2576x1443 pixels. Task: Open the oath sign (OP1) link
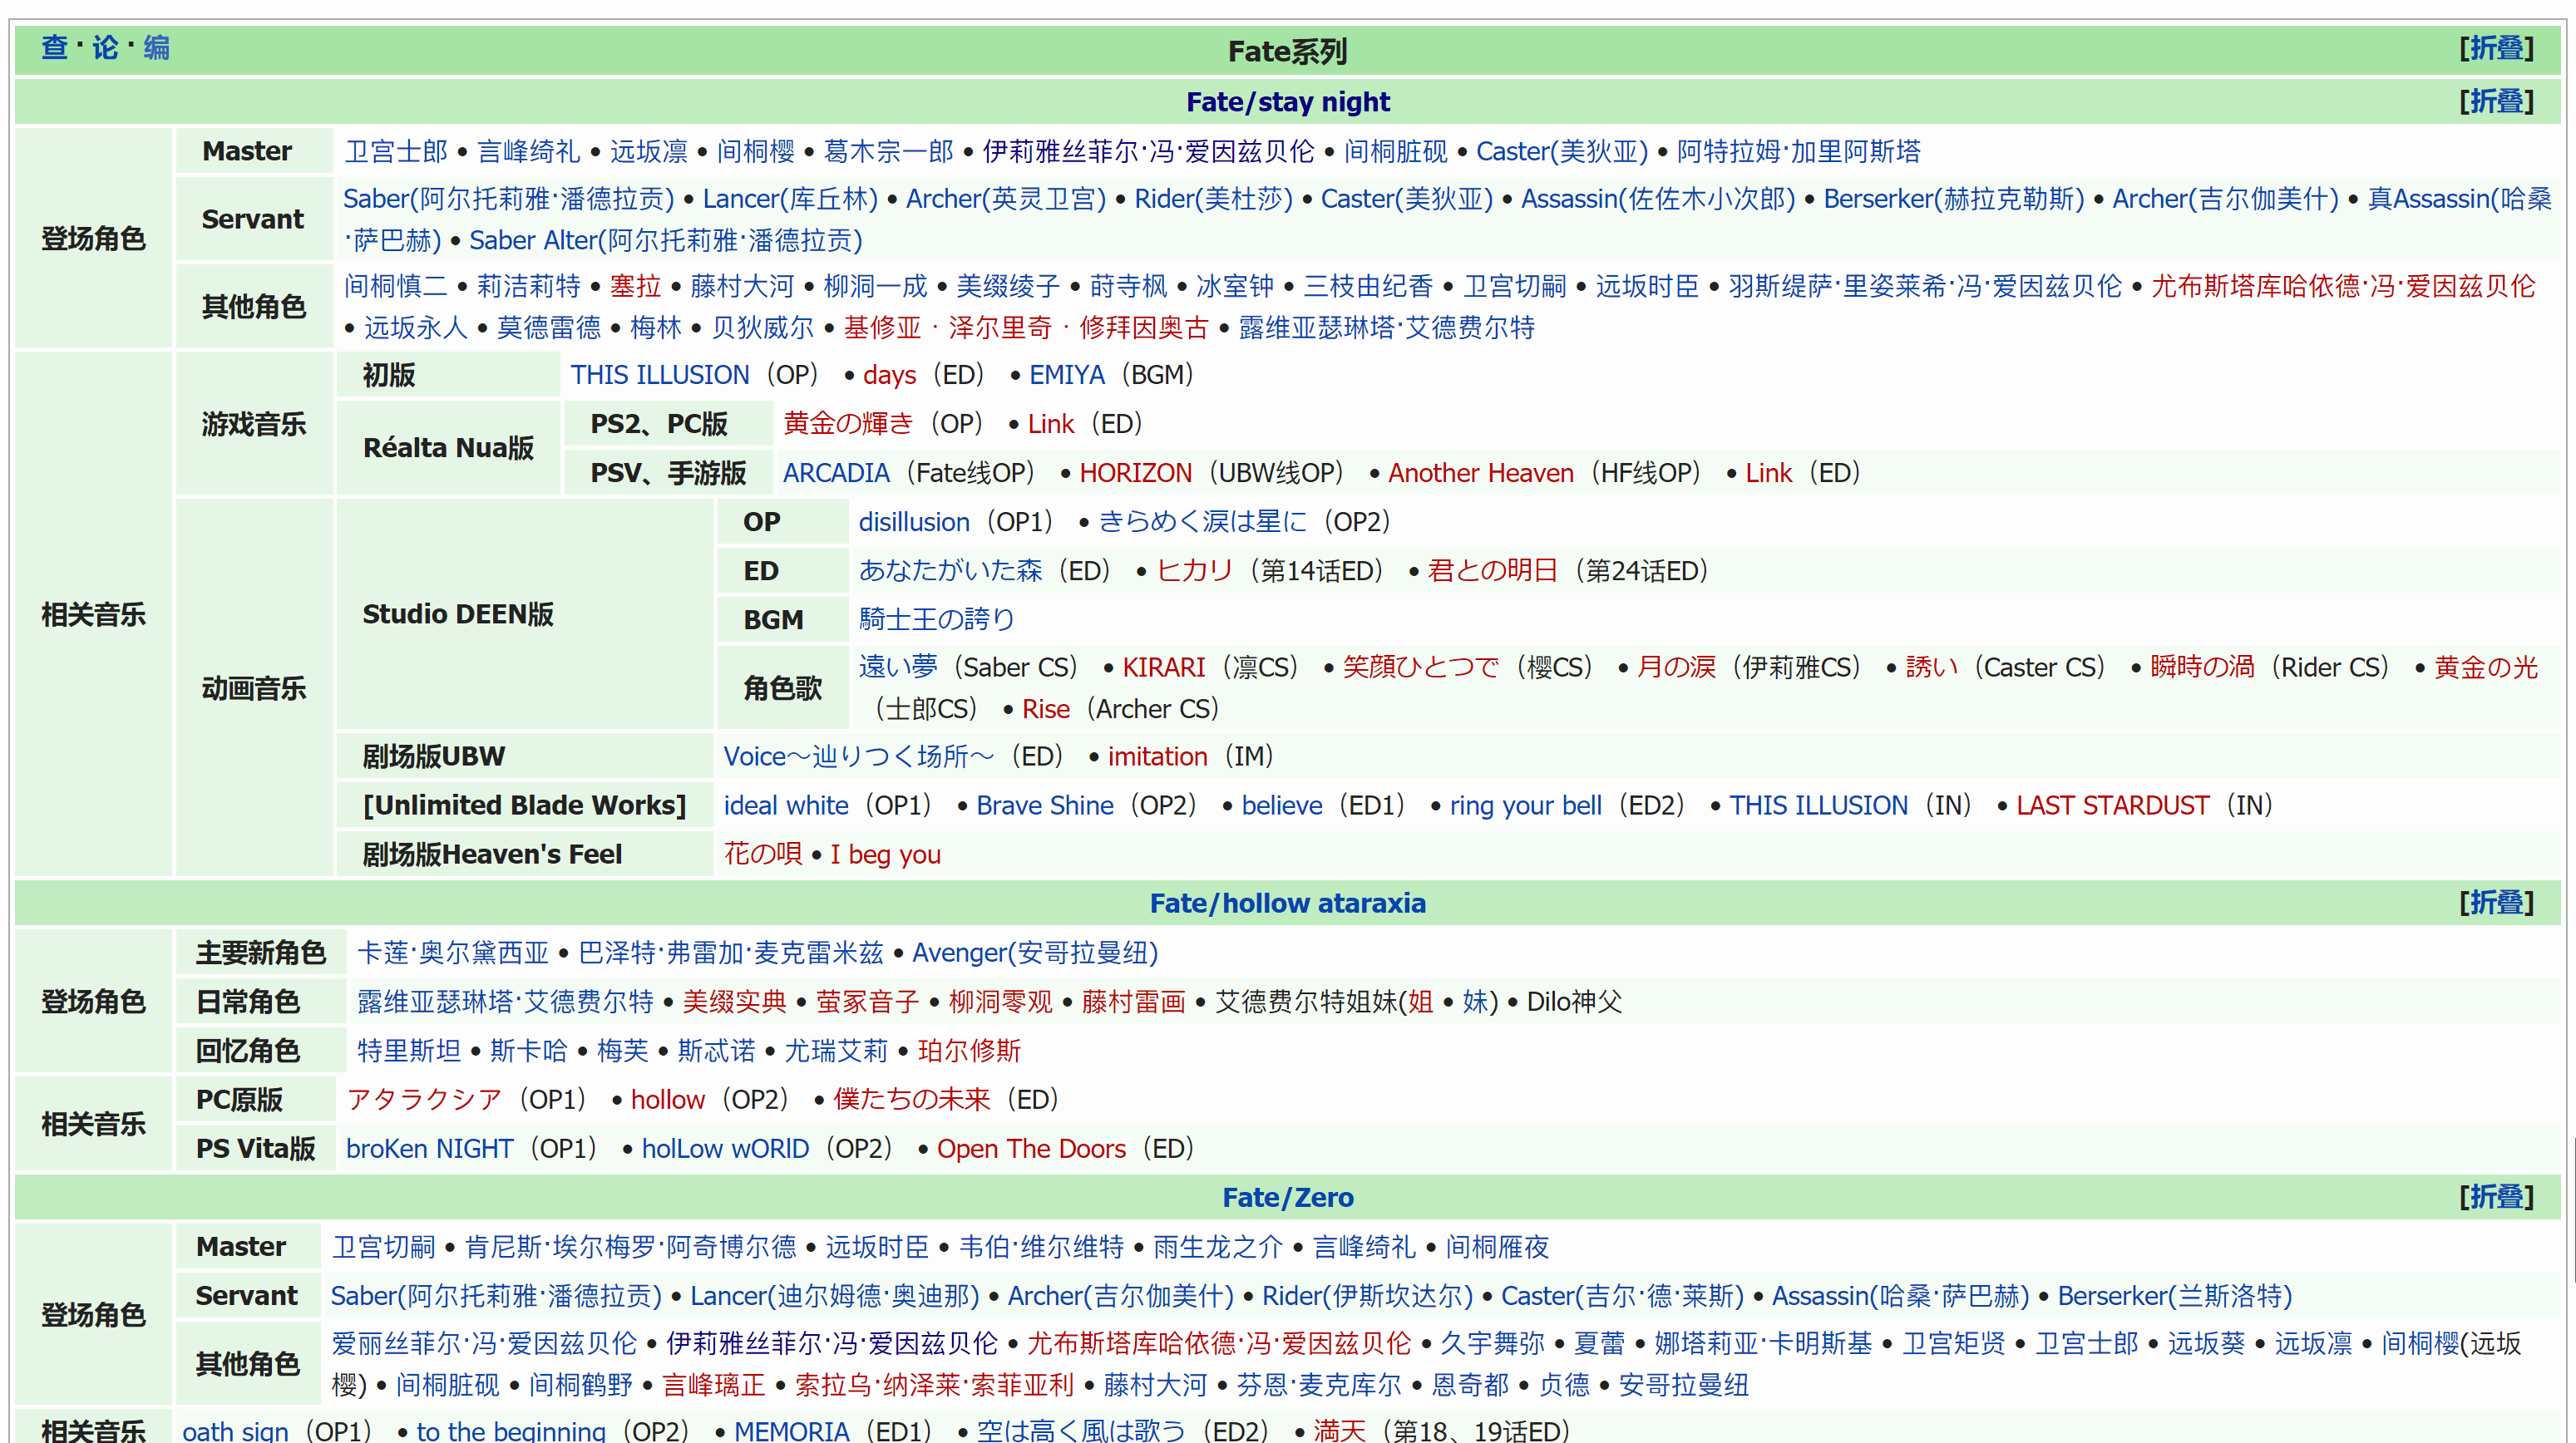coord(234,1431)
